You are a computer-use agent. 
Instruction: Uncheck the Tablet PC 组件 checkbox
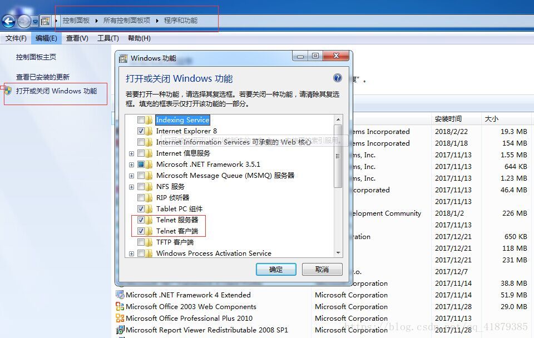click(x=141, y=208)
